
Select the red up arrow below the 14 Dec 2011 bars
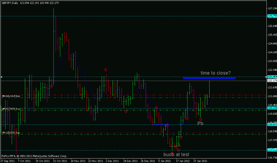pyautogui.click(x=126, y=111)
